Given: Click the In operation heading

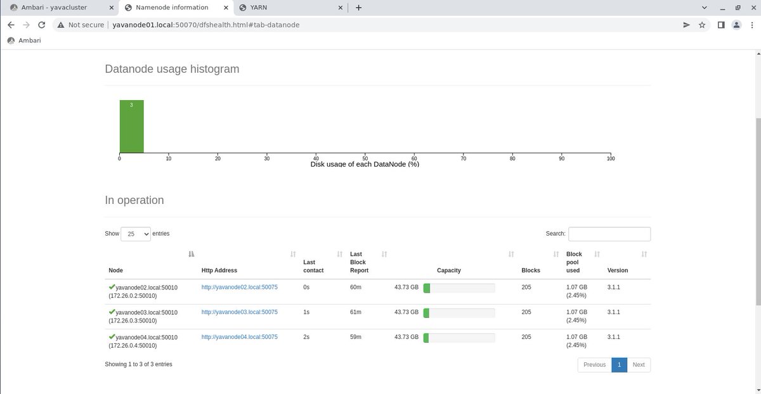Looking at the screenshot, I should point(134,200).
